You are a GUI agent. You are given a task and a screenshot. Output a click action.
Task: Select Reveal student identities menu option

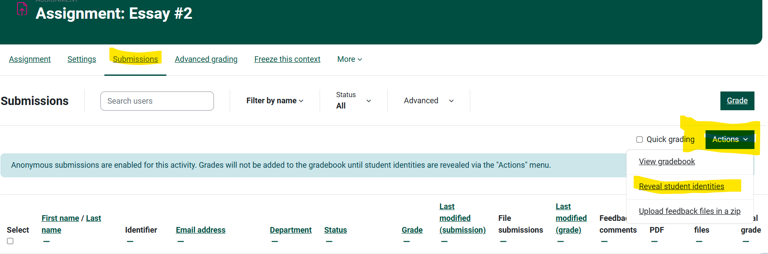tap(681, 186)
